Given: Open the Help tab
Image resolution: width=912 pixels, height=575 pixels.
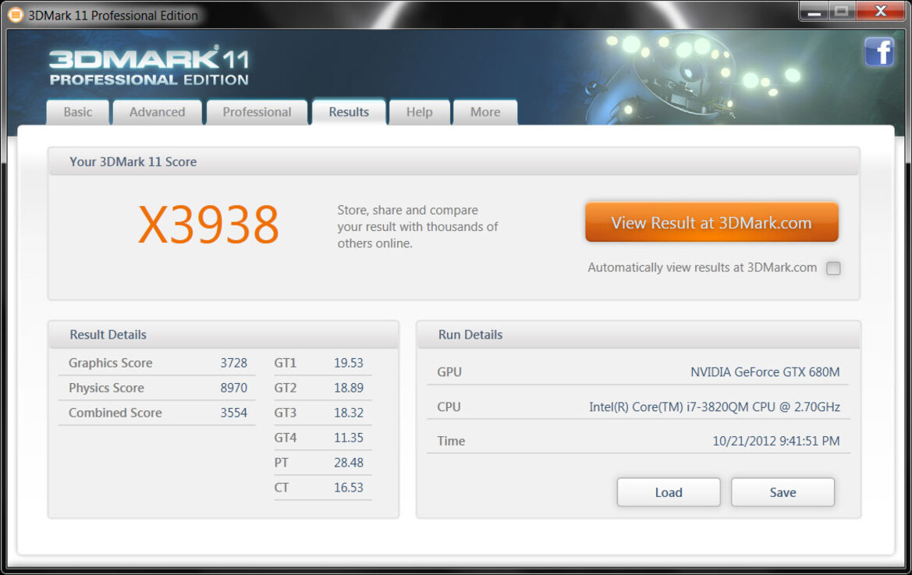Looking at the screenshot, I should point(420,112).
